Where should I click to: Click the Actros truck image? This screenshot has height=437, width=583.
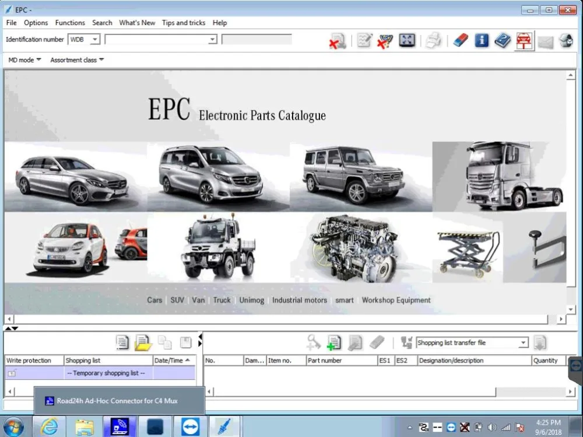tap(500, 176)
